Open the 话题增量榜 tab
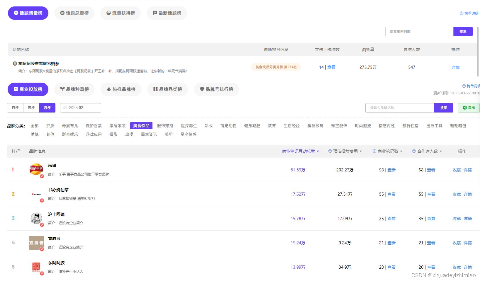This screenshot has height=281, width=480. point(28,13)
